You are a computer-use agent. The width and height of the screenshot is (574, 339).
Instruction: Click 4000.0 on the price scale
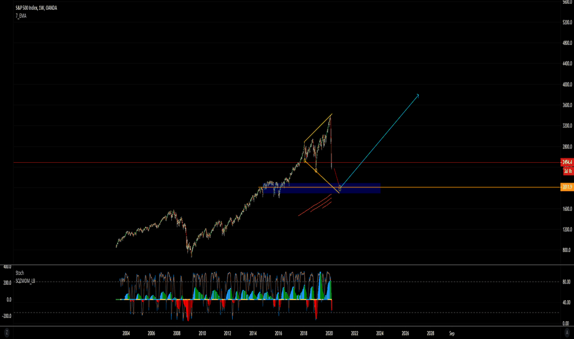(x=567, y=84)
